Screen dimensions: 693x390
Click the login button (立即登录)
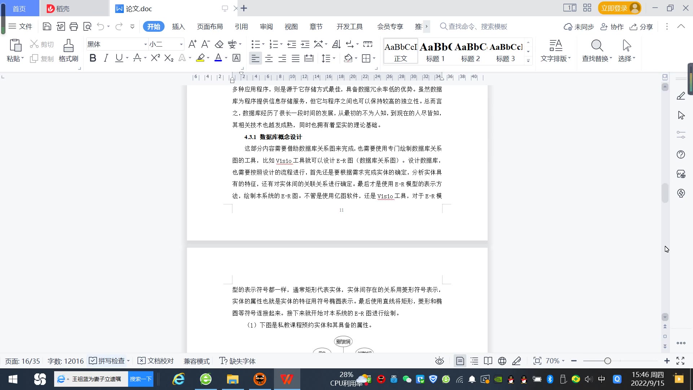tap(619, 8)
